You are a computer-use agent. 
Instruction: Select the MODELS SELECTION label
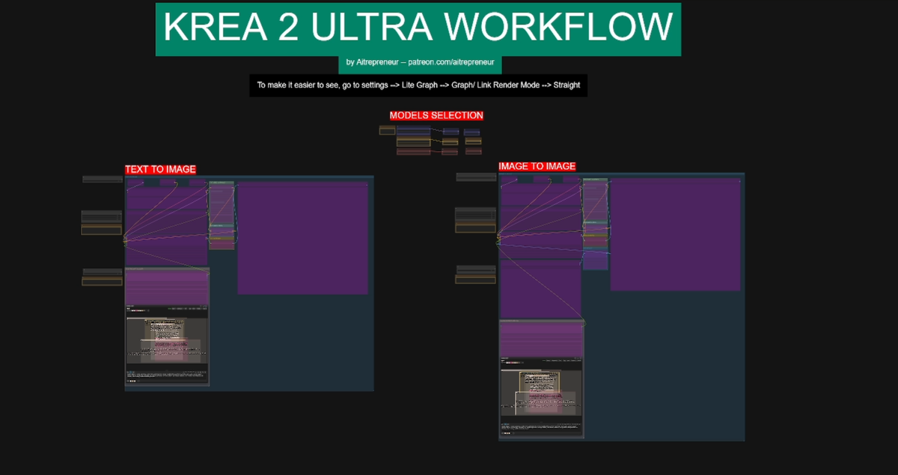click(x=436, y=115)
